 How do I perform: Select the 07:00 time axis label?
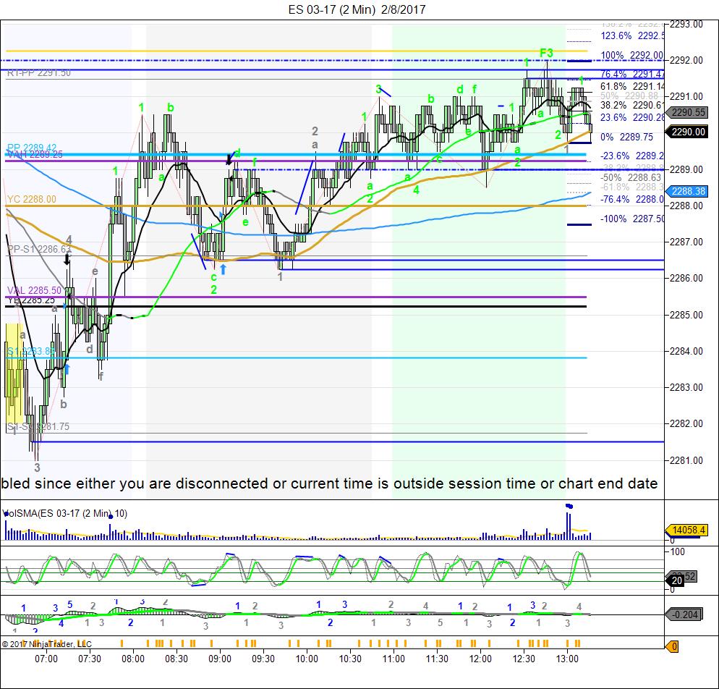click(x=46, y=659)
